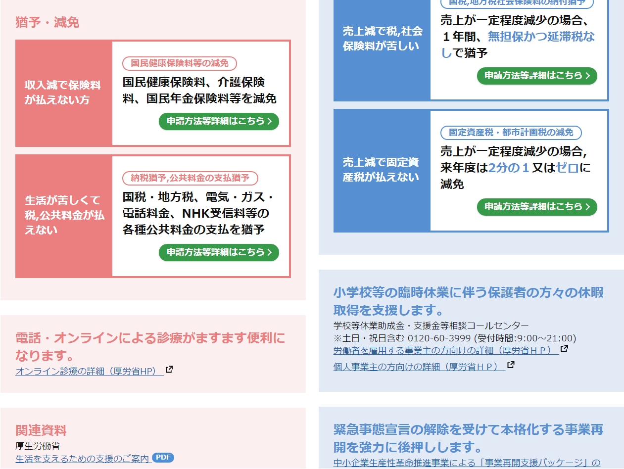This screenshot has height=469, width=624.
Task: Click the 厚生労働省 label under 関連資料
Action: tap(38, 446)
